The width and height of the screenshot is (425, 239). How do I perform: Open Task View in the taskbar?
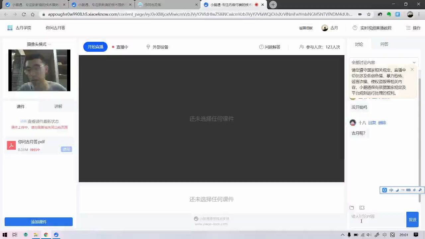15,235
